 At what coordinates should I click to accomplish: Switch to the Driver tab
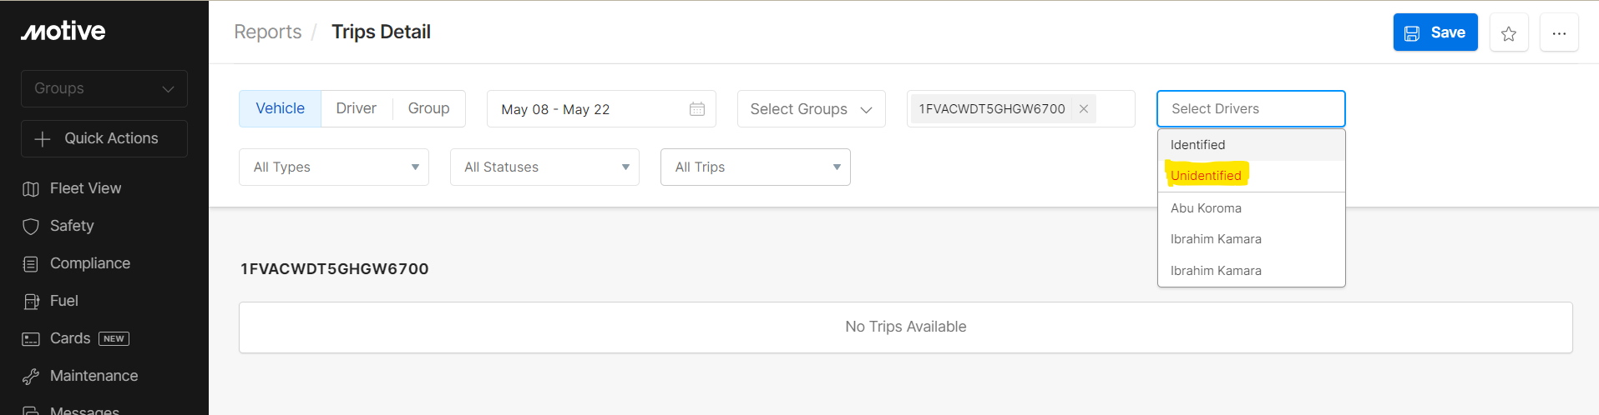click(357, 108)
